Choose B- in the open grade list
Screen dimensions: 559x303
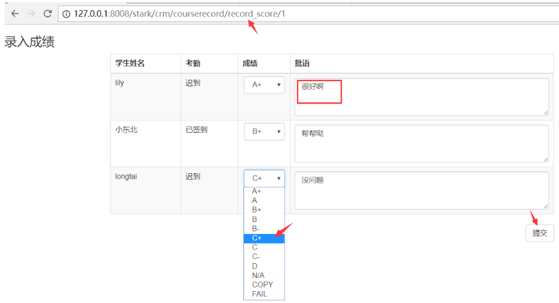264,229
